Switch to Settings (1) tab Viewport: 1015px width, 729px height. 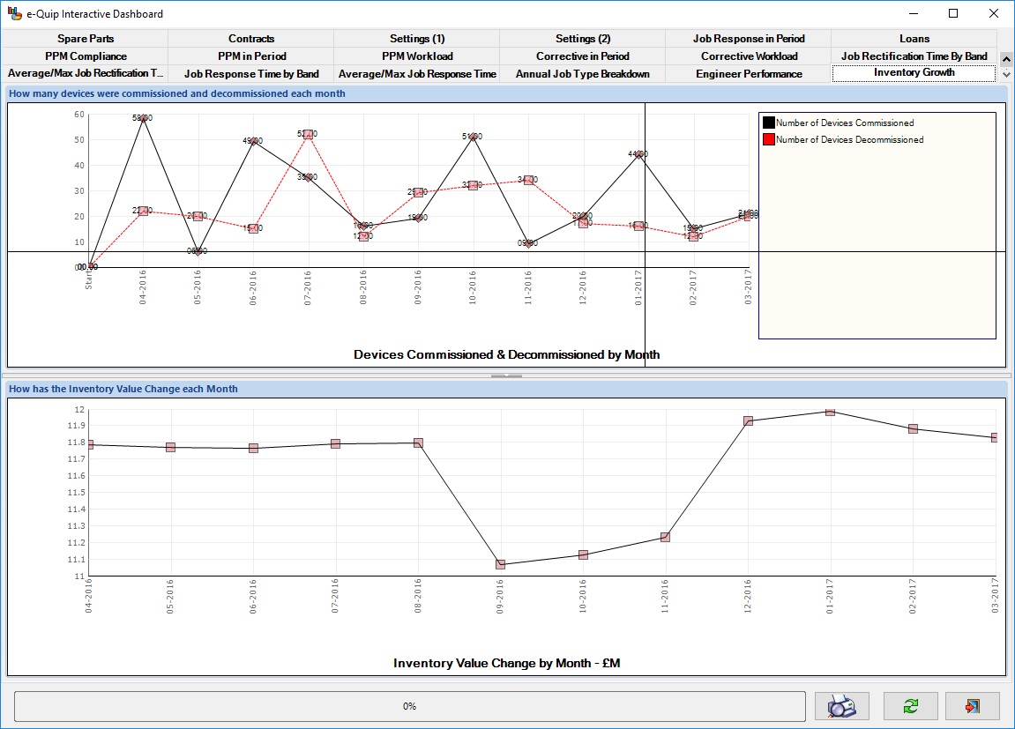[x=417, y=39]
